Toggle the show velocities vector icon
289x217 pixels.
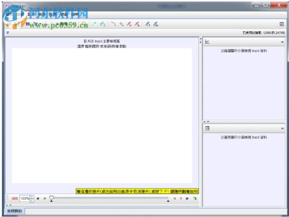(129, 24)
